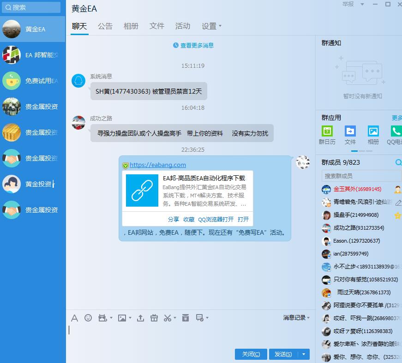Click the star badge beside 操盘手
The width and height of the screenshot is (402, 363).
398,215
